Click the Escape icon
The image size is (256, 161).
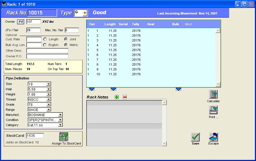coord(213,137)
